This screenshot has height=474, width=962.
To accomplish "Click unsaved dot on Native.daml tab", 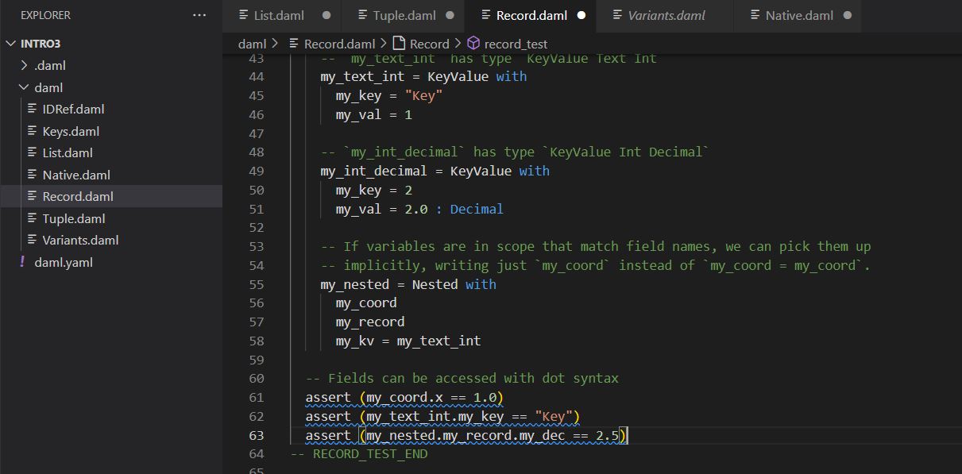I will [x=847, y=15].
